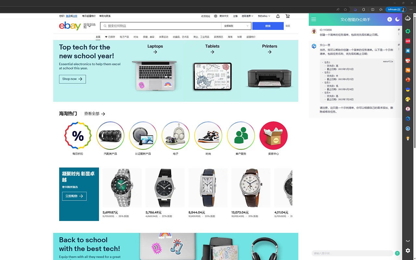Click the blue 搜索 search button
The image size is (416, 260).
268,26
